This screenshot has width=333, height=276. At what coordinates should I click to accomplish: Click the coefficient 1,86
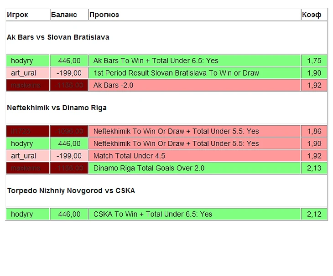[x=314, y=131]
